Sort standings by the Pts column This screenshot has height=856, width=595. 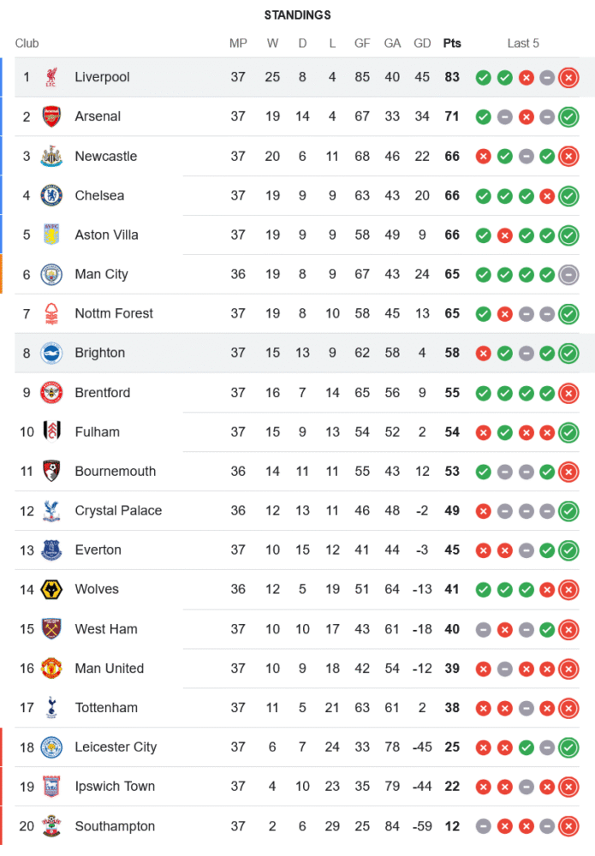click(x=452, y=44)
